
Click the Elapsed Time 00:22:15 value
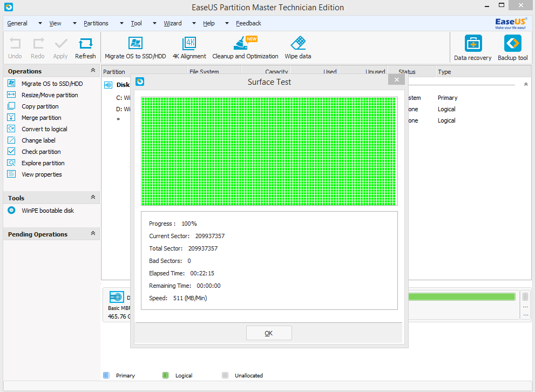tap(202, 273)
